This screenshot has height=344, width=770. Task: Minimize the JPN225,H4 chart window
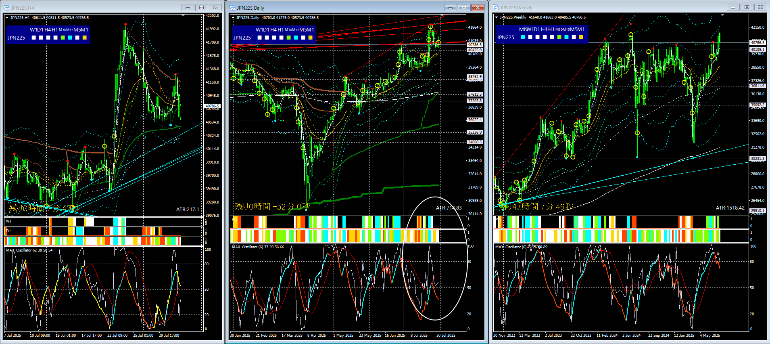(x=188, y=8)
